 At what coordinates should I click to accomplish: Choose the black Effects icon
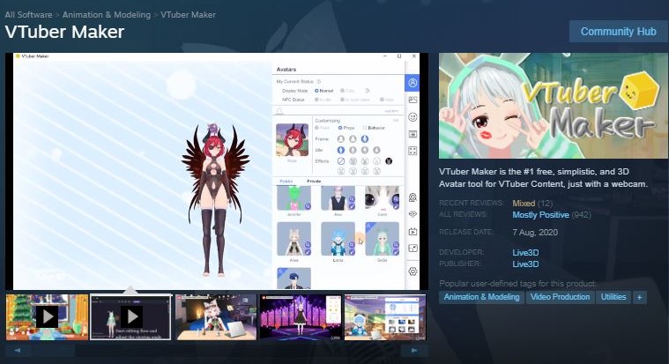(389, 161)
